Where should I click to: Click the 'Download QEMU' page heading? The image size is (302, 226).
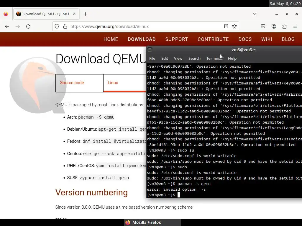click(101, 59)
